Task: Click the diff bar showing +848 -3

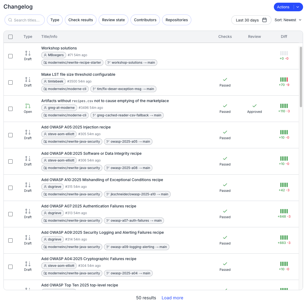Action: point(284,211)
